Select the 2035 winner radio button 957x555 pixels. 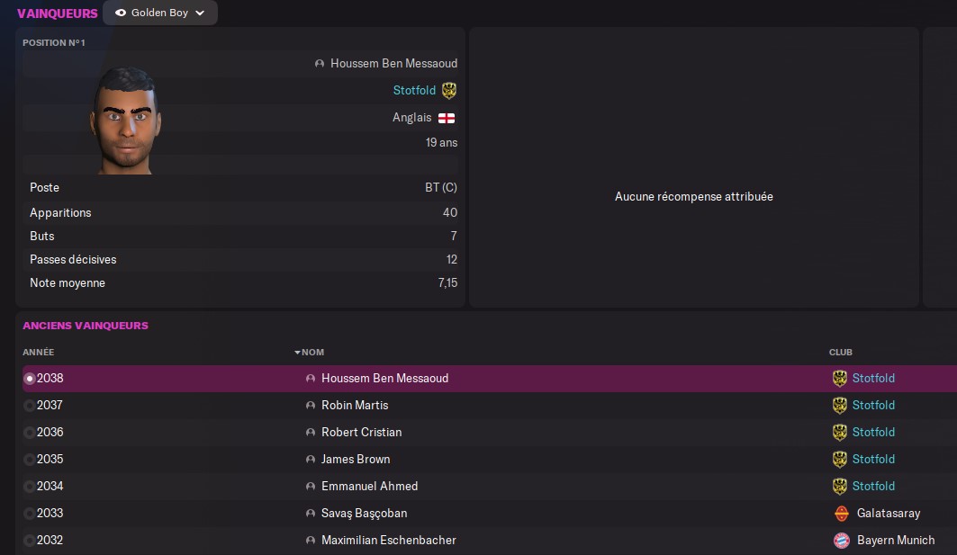click(x=29, y=460)
